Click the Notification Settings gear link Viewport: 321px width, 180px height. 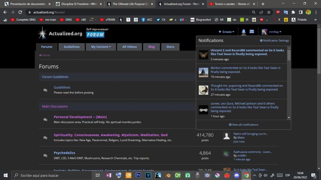tap(274, 41)
